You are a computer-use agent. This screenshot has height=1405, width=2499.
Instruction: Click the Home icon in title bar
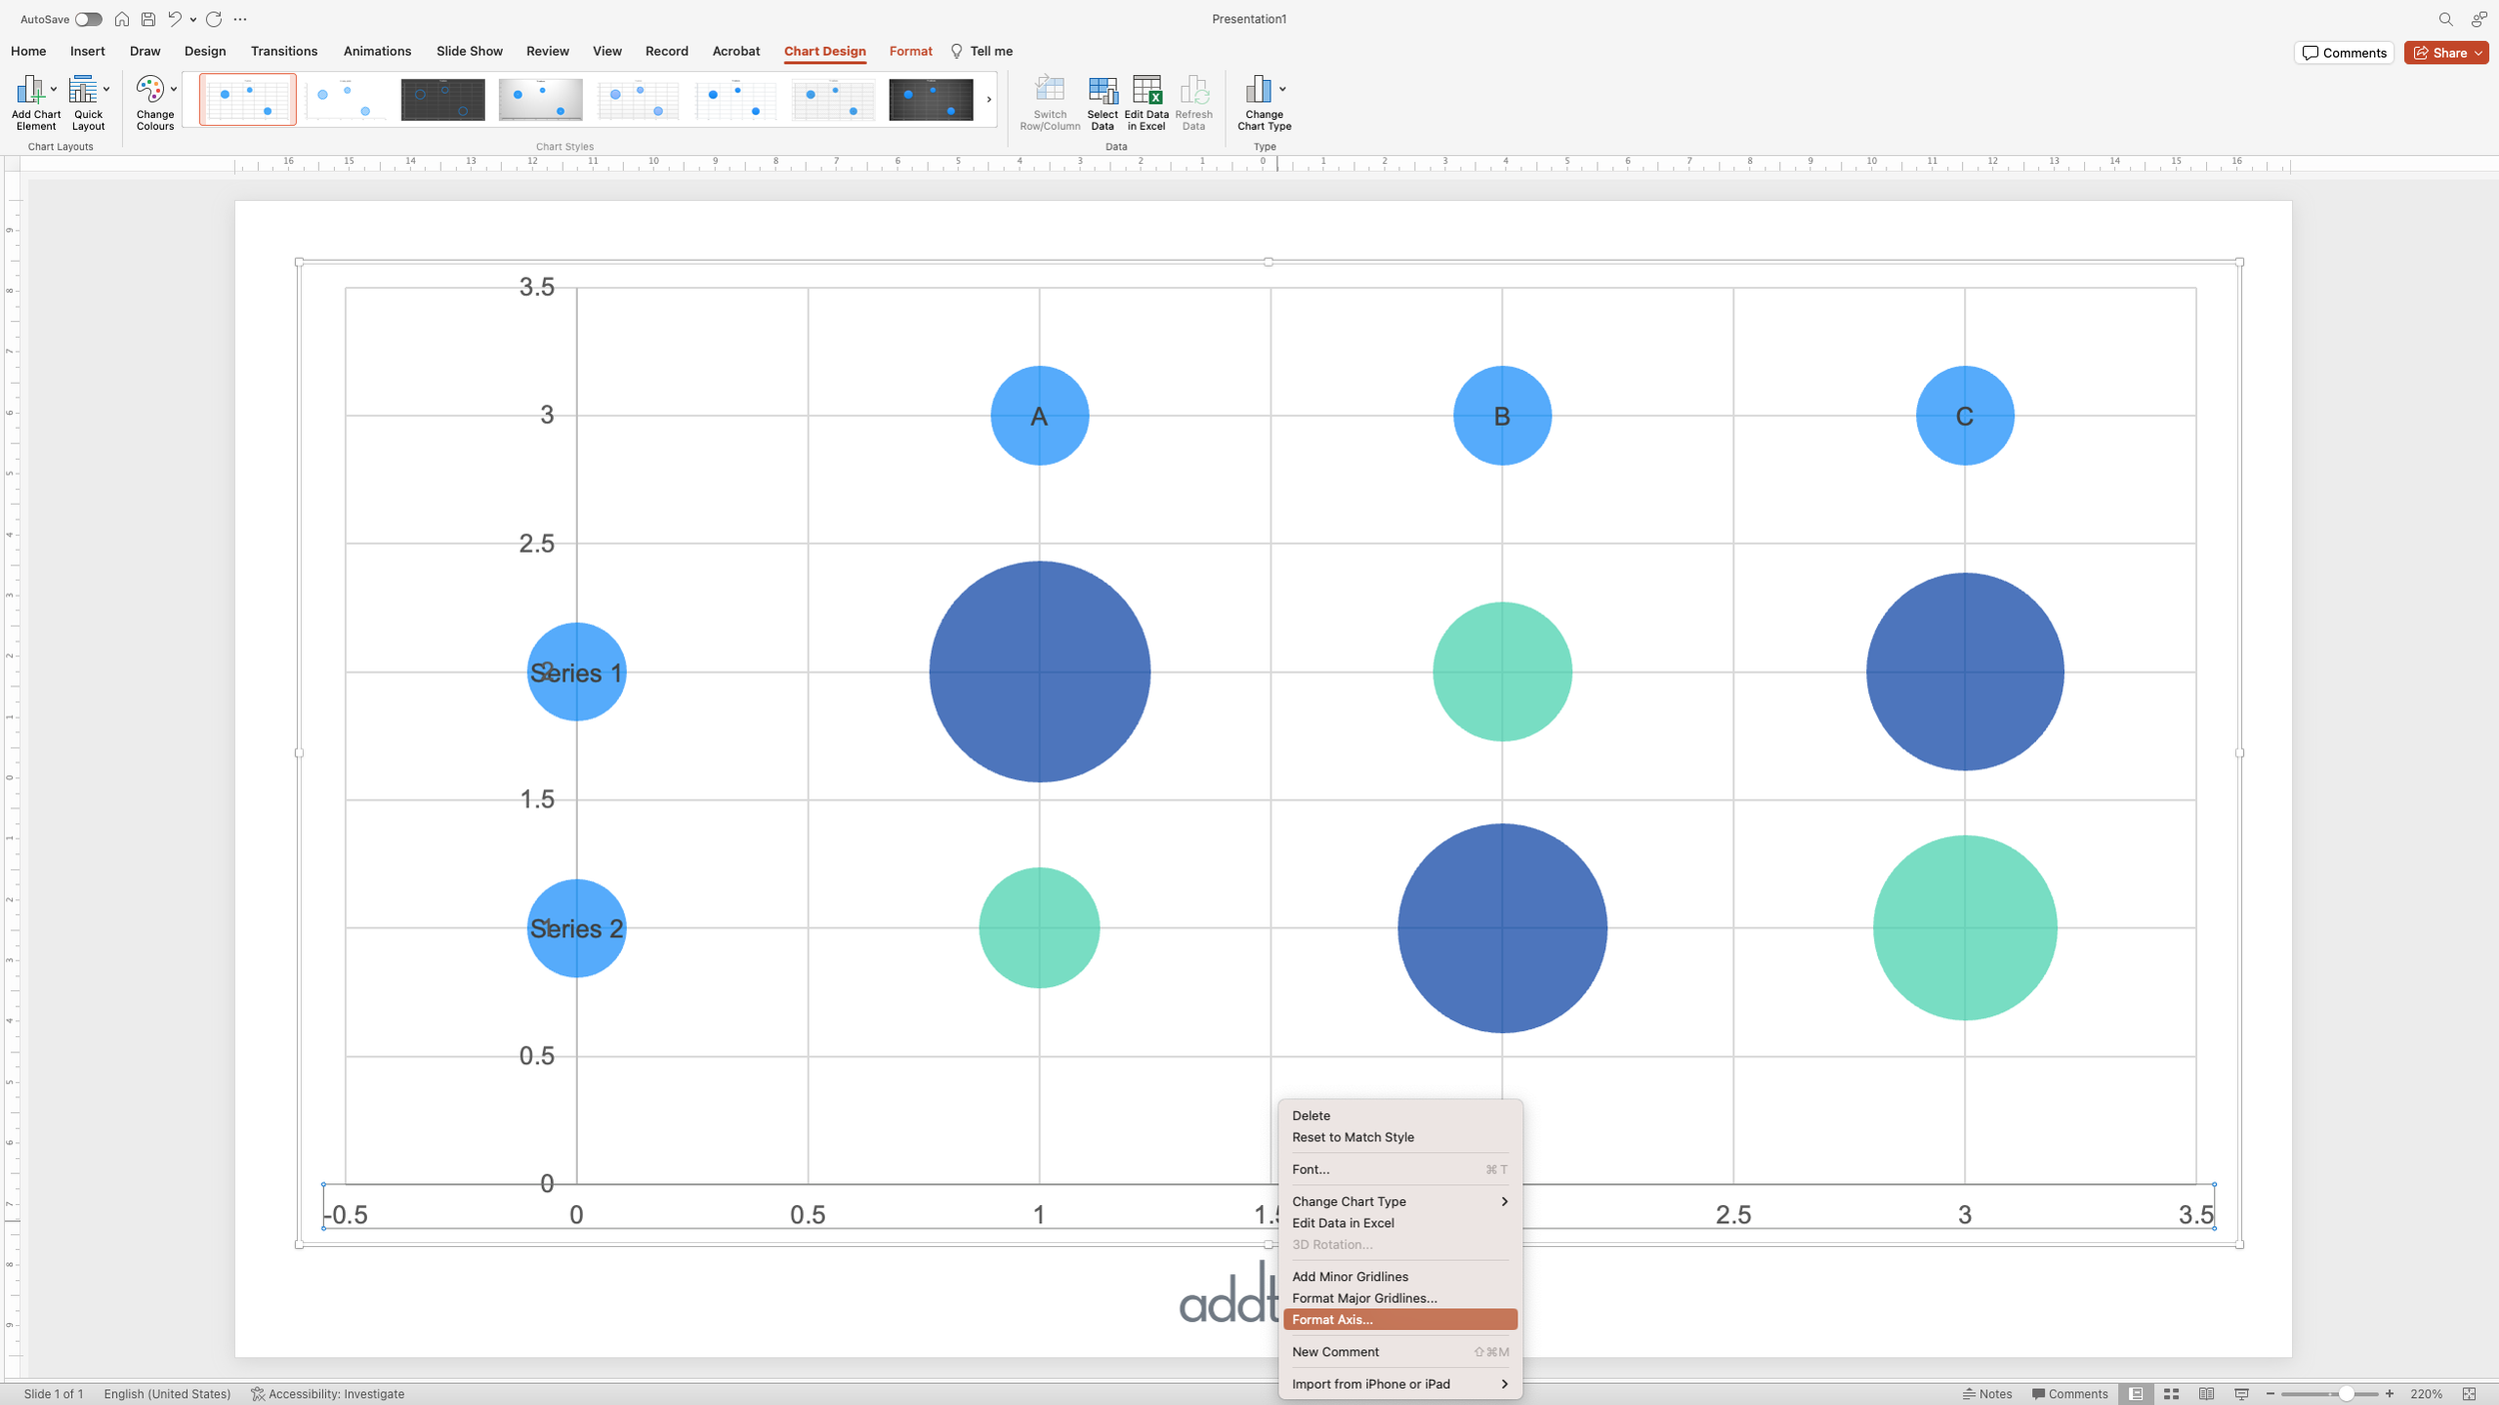click(x=121, y=19)
